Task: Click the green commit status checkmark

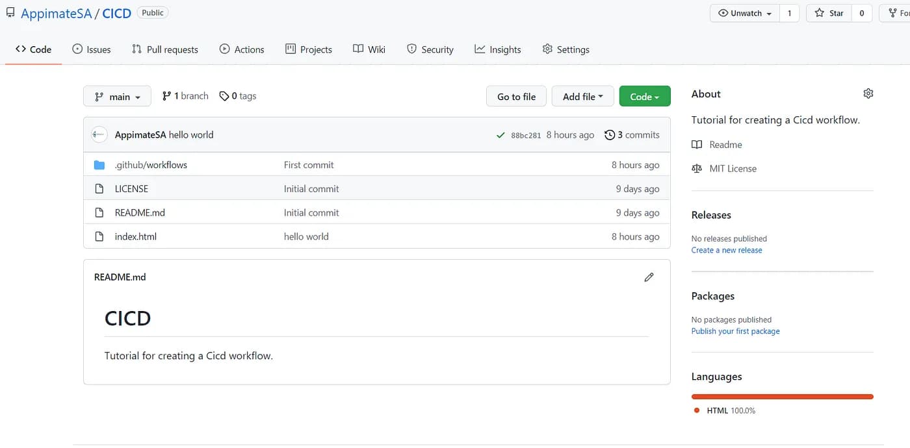Action: point(500,135)
